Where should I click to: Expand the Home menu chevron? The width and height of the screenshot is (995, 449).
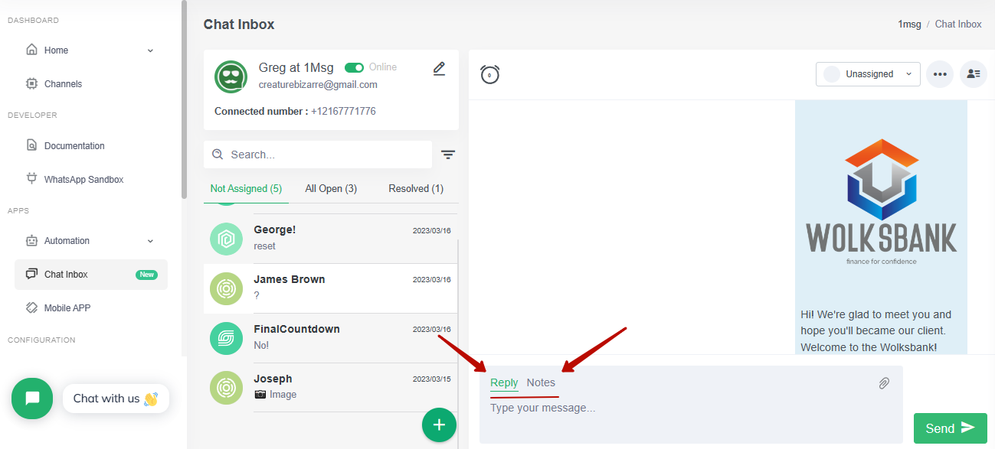(150, 50)
